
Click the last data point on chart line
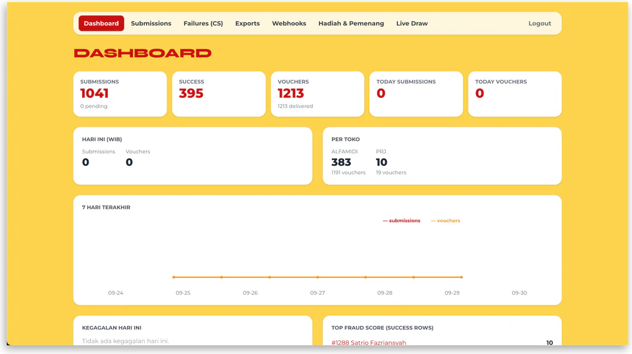[x=461, y=277]
